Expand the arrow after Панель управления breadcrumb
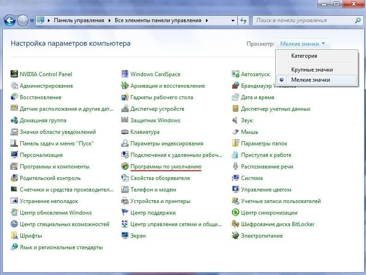Image resolution: width=366 pixels, height=275 pixels. click(x=109, y=21)
